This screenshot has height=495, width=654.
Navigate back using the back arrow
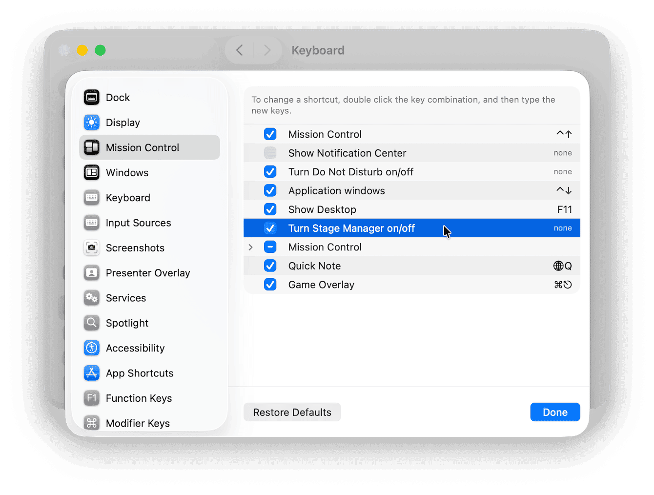(239, 50)
